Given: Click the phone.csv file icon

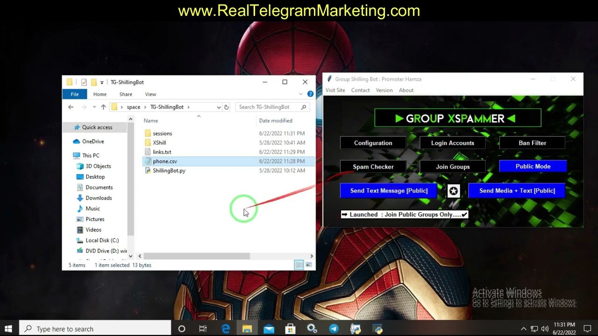Looking at the screenshot, I should 148,161.
